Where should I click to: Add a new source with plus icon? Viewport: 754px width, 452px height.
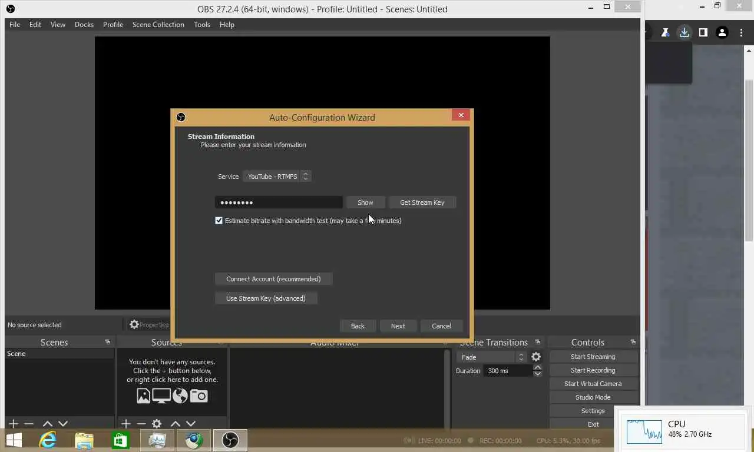click(x=125, y=424)
